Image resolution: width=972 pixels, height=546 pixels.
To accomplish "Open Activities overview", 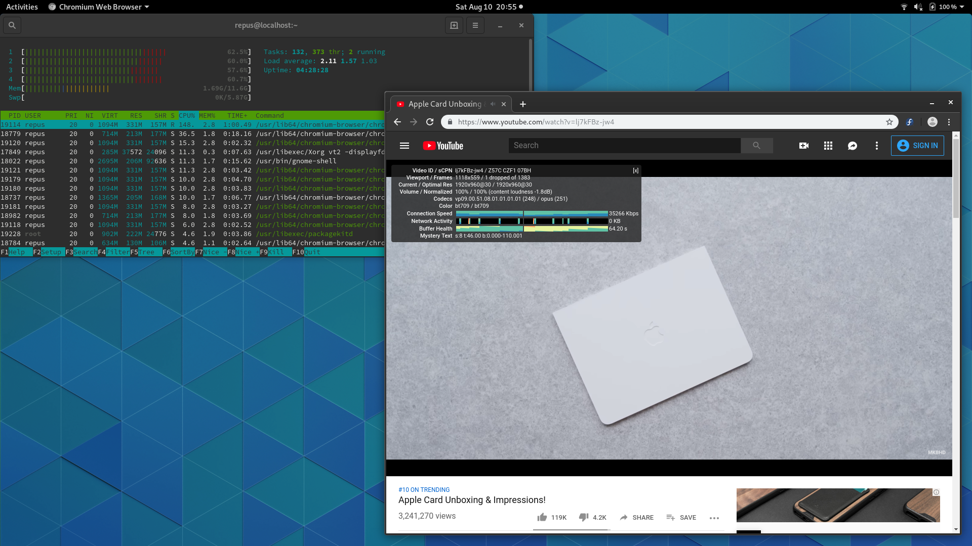I will (22, 7).
